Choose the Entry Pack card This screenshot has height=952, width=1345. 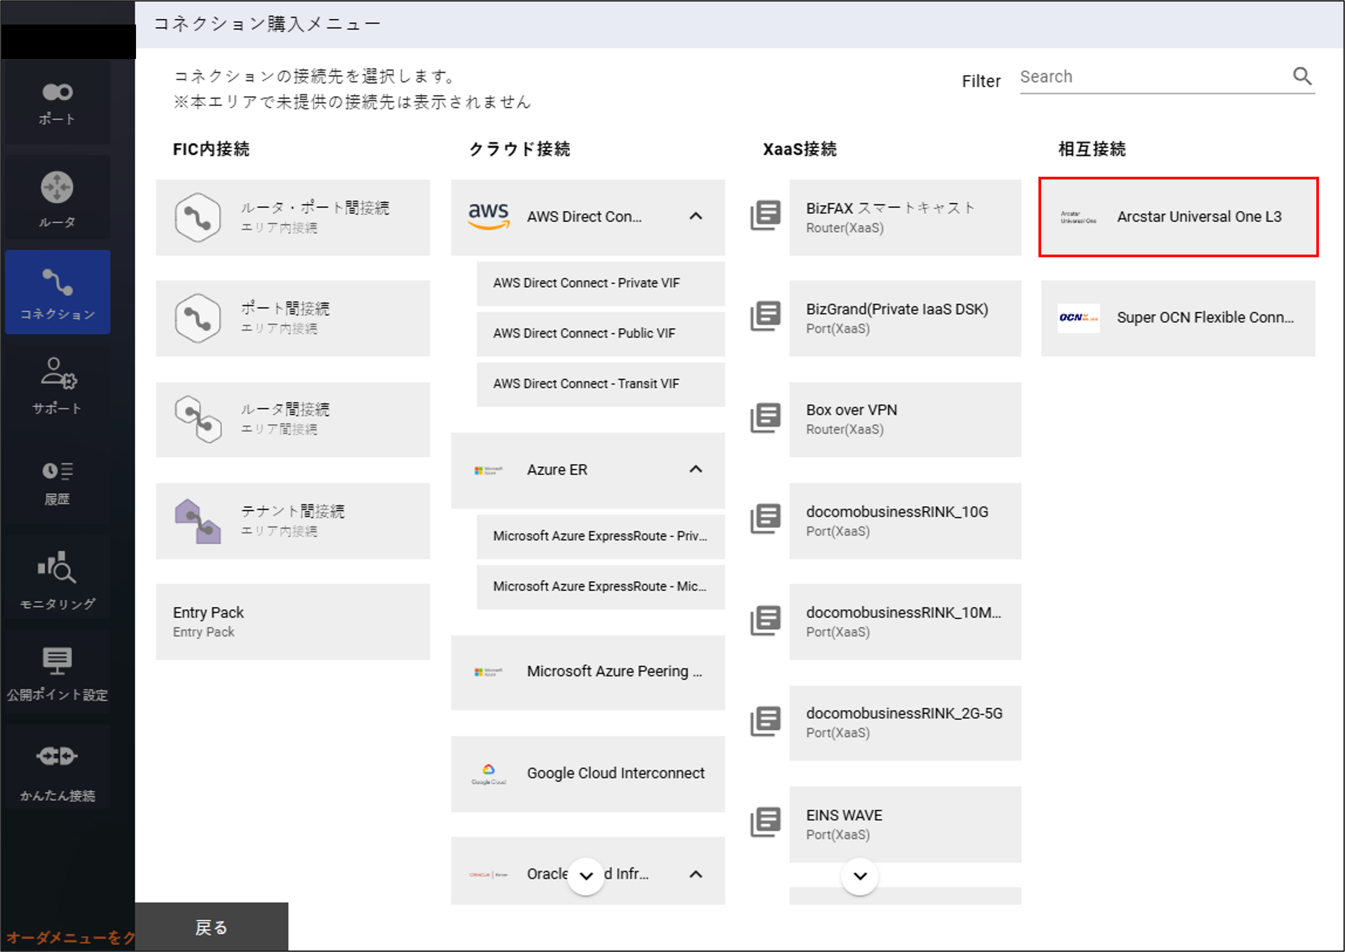point(293,622)
